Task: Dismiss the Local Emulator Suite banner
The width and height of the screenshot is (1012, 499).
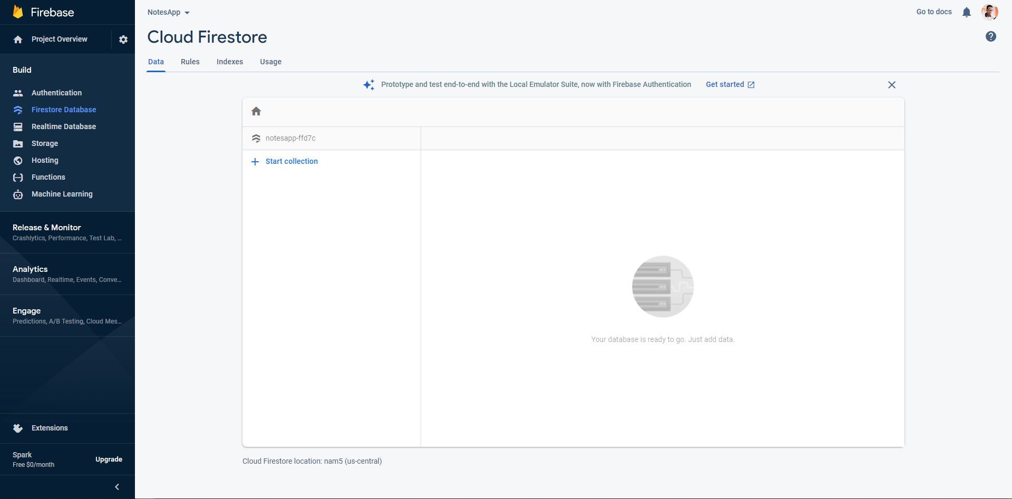Action: click(x=892, y=85)
